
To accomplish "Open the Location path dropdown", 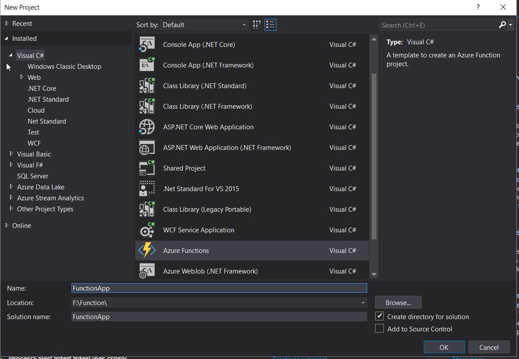I will (363, 302).
